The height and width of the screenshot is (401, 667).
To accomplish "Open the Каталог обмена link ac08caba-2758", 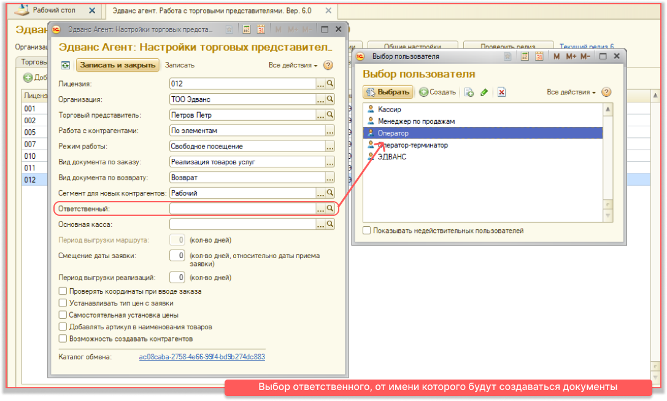I will tap(202, 357).
